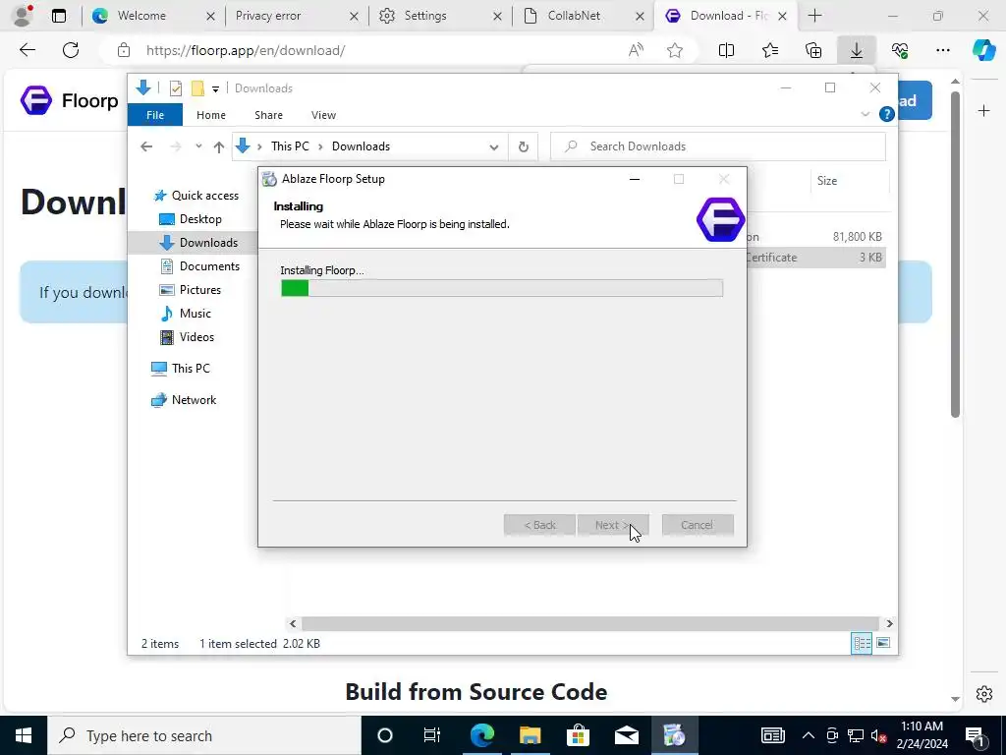Open Edge tab actions menu icon
This screenshot has height=755, width=1006.
click(59, 16)
